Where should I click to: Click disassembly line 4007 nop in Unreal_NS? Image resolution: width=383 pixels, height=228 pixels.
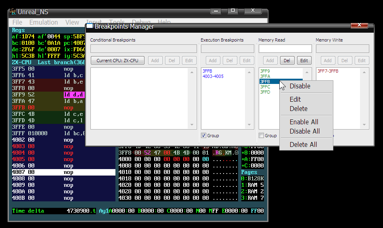pyautogui.click(x=63, y=172)
